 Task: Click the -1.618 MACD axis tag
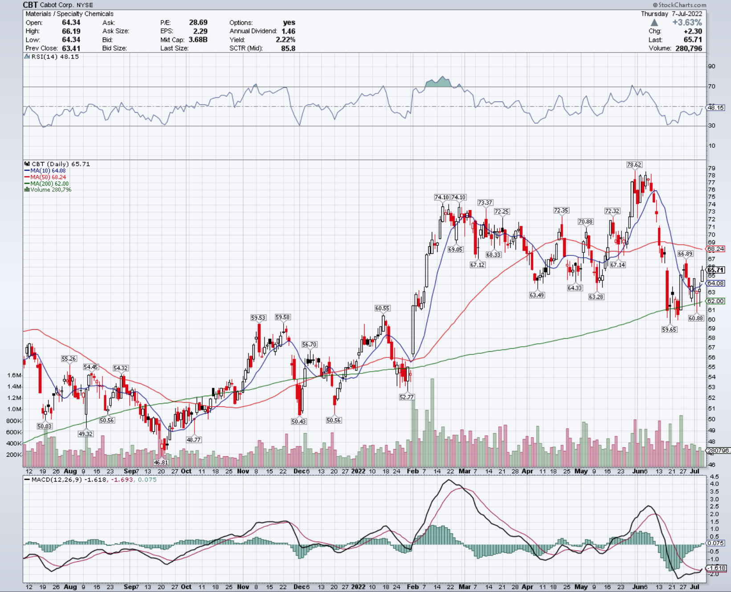(717, 568)
